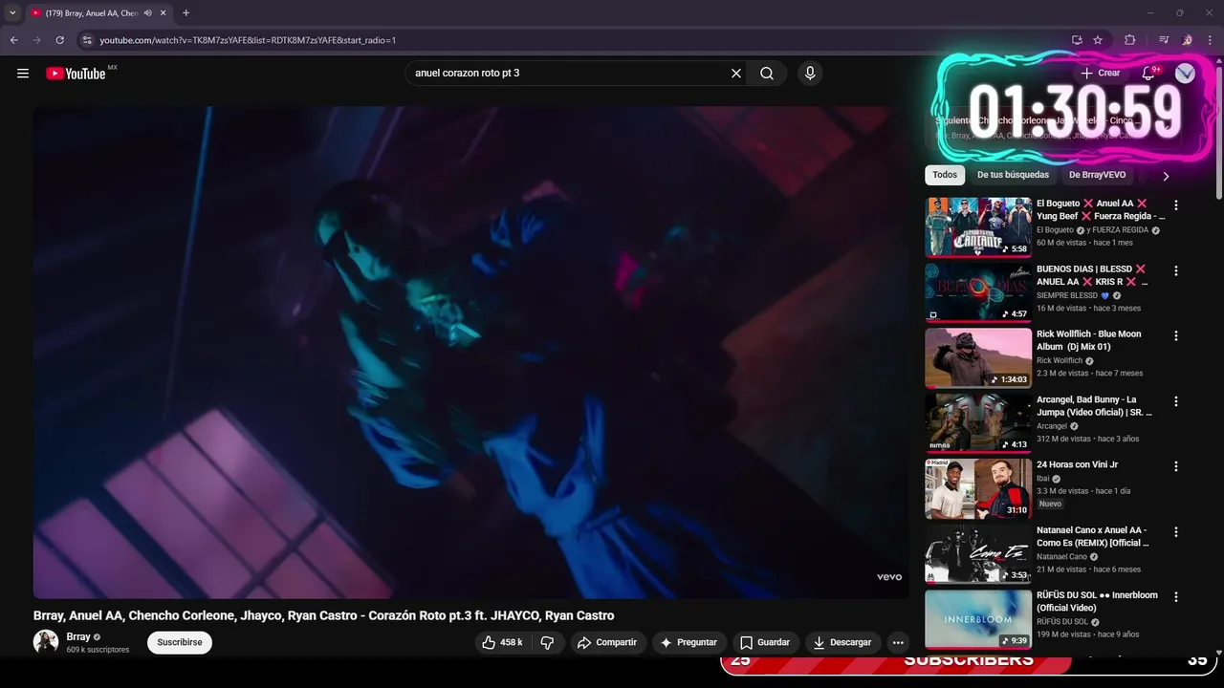Close the Brray YouTube browser tab
The height and width of the screenshot is (688, 1224).
(x=164, y=13)
